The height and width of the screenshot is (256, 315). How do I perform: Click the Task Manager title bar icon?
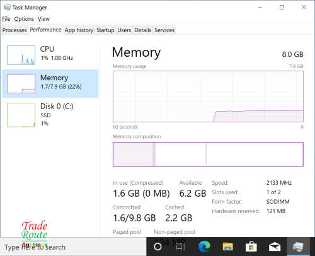[x=7, y=8]
